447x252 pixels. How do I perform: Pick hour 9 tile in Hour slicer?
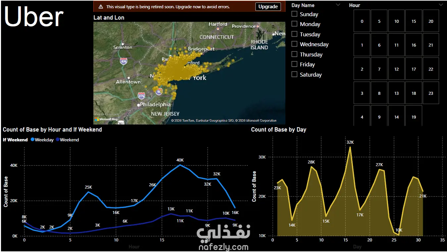tap(379, 116)
